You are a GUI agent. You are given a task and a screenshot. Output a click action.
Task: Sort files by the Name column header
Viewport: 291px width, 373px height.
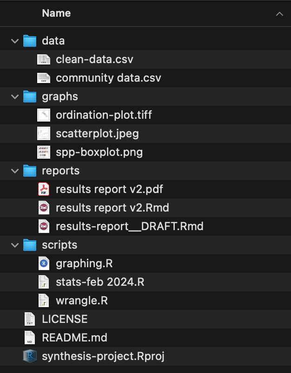(56, 13)
